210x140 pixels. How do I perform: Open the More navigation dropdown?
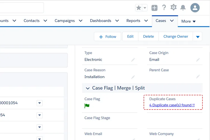[x=188, y=21]
